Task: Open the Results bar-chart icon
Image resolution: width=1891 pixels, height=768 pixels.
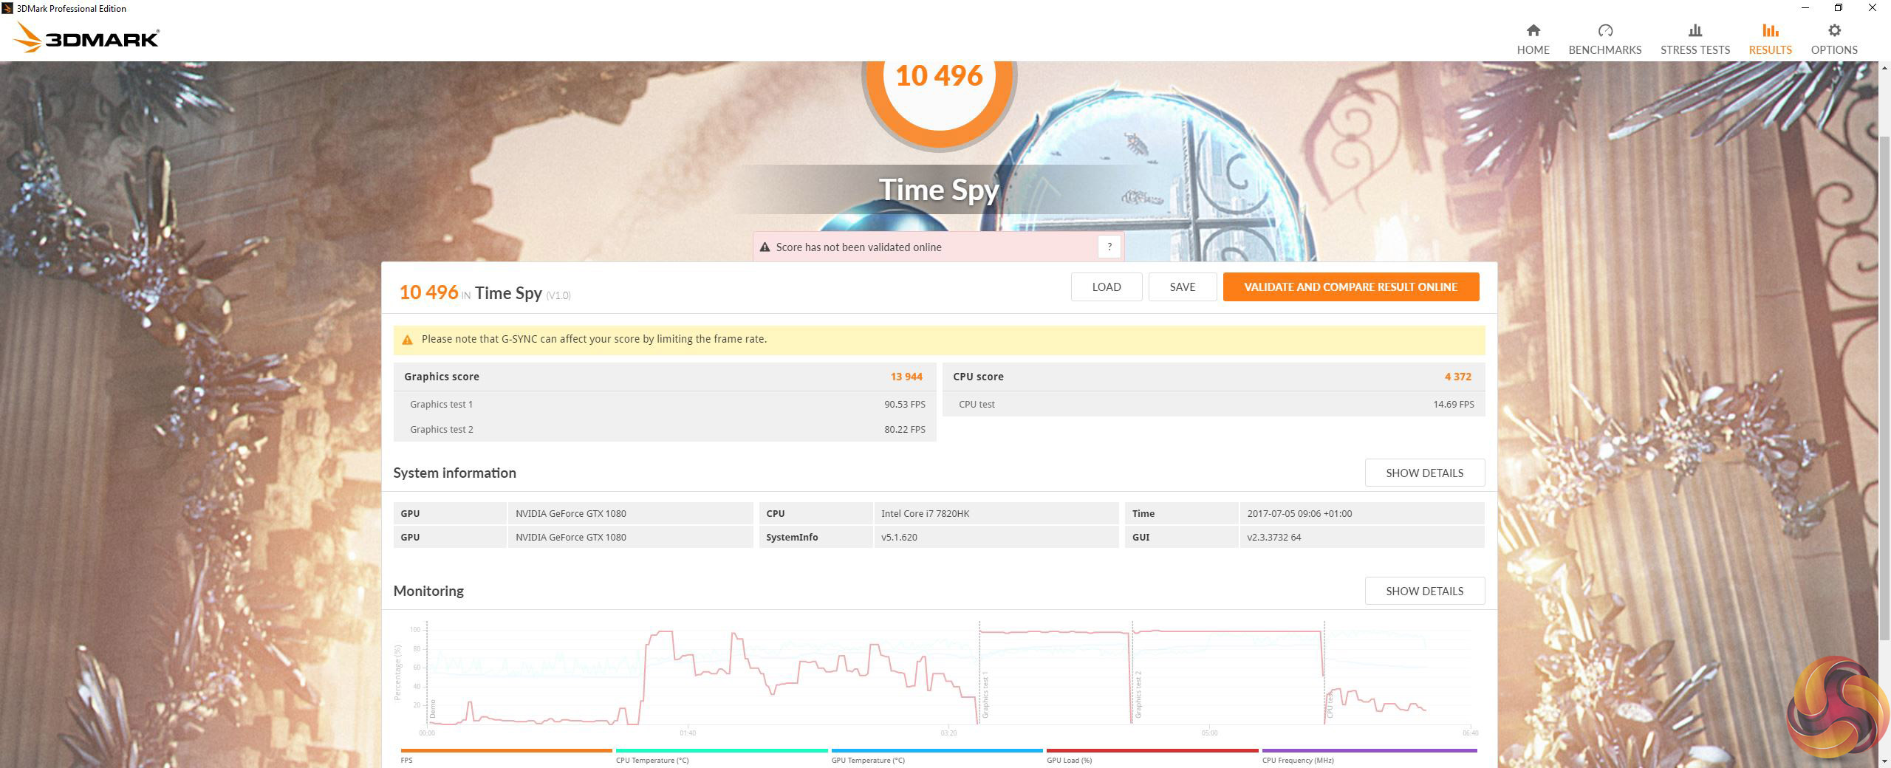Action: click(x=1770, y=30)
